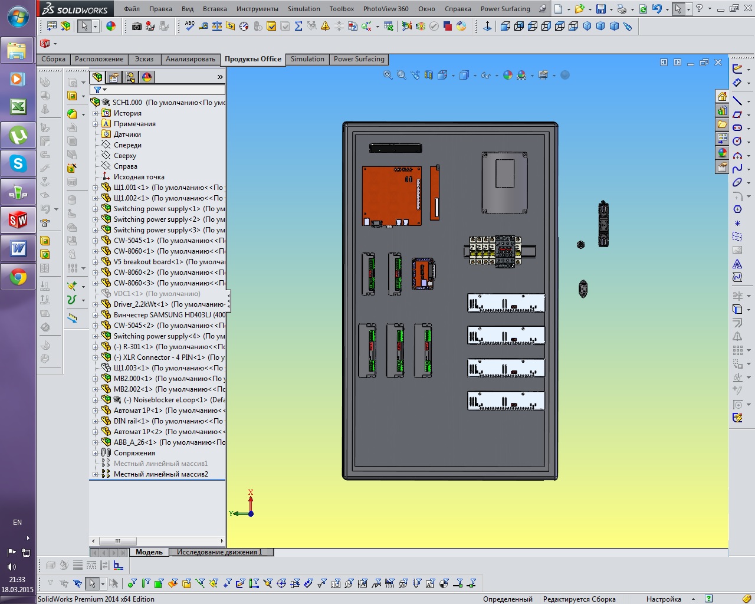Click the Mass Properties scales icon

coord(217,26)
